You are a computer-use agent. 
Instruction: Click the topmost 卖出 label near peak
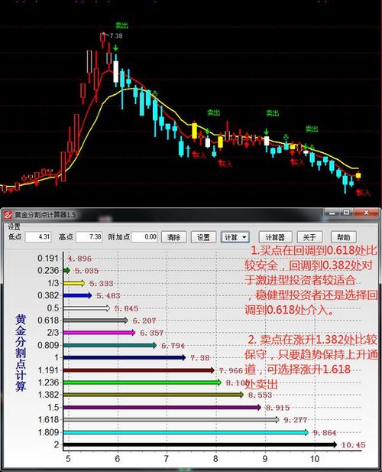pyautogui.click(x=121, y=25)
